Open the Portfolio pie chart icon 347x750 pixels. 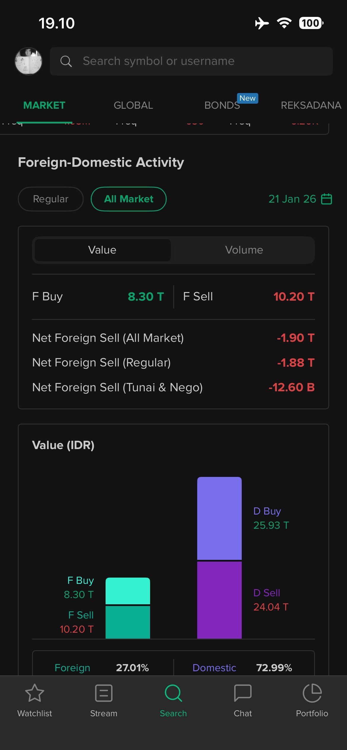click(x=312, y=693)
